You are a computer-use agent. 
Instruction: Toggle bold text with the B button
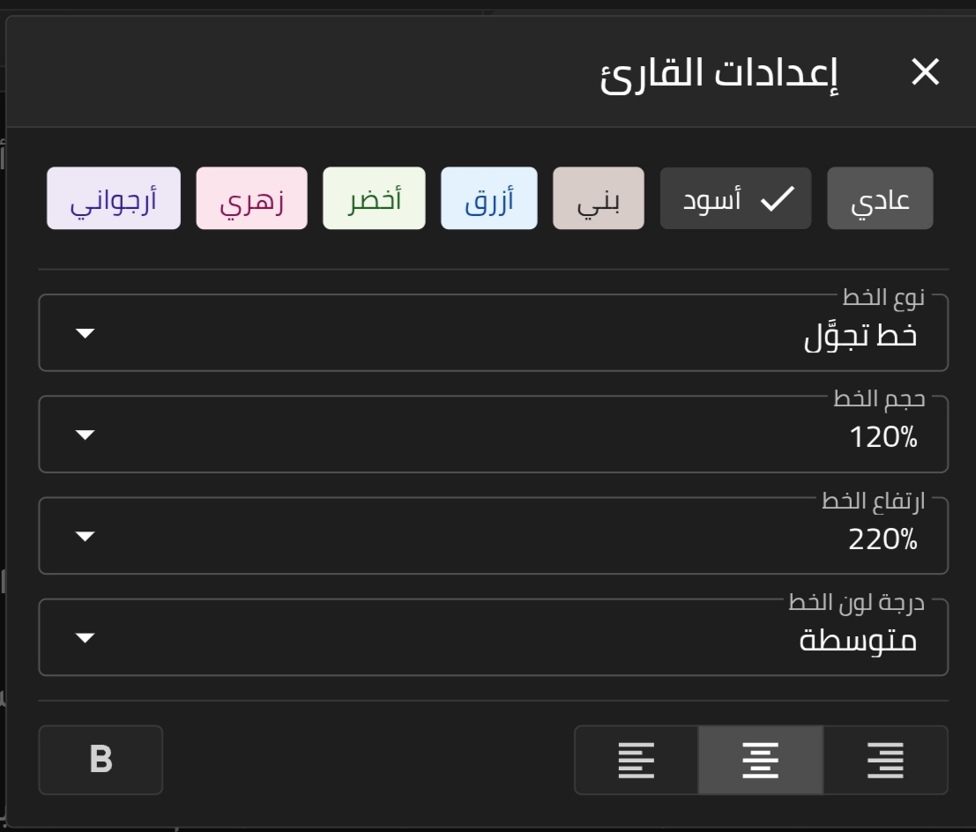(101, 760)
